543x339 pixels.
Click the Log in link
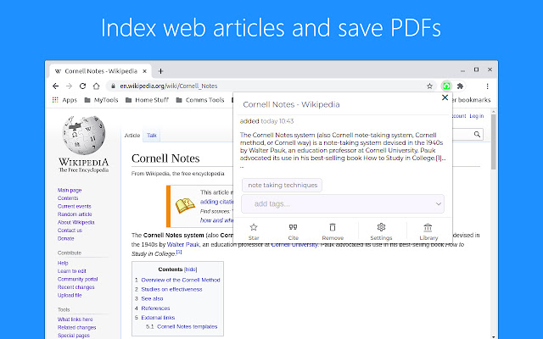point(477,116)
